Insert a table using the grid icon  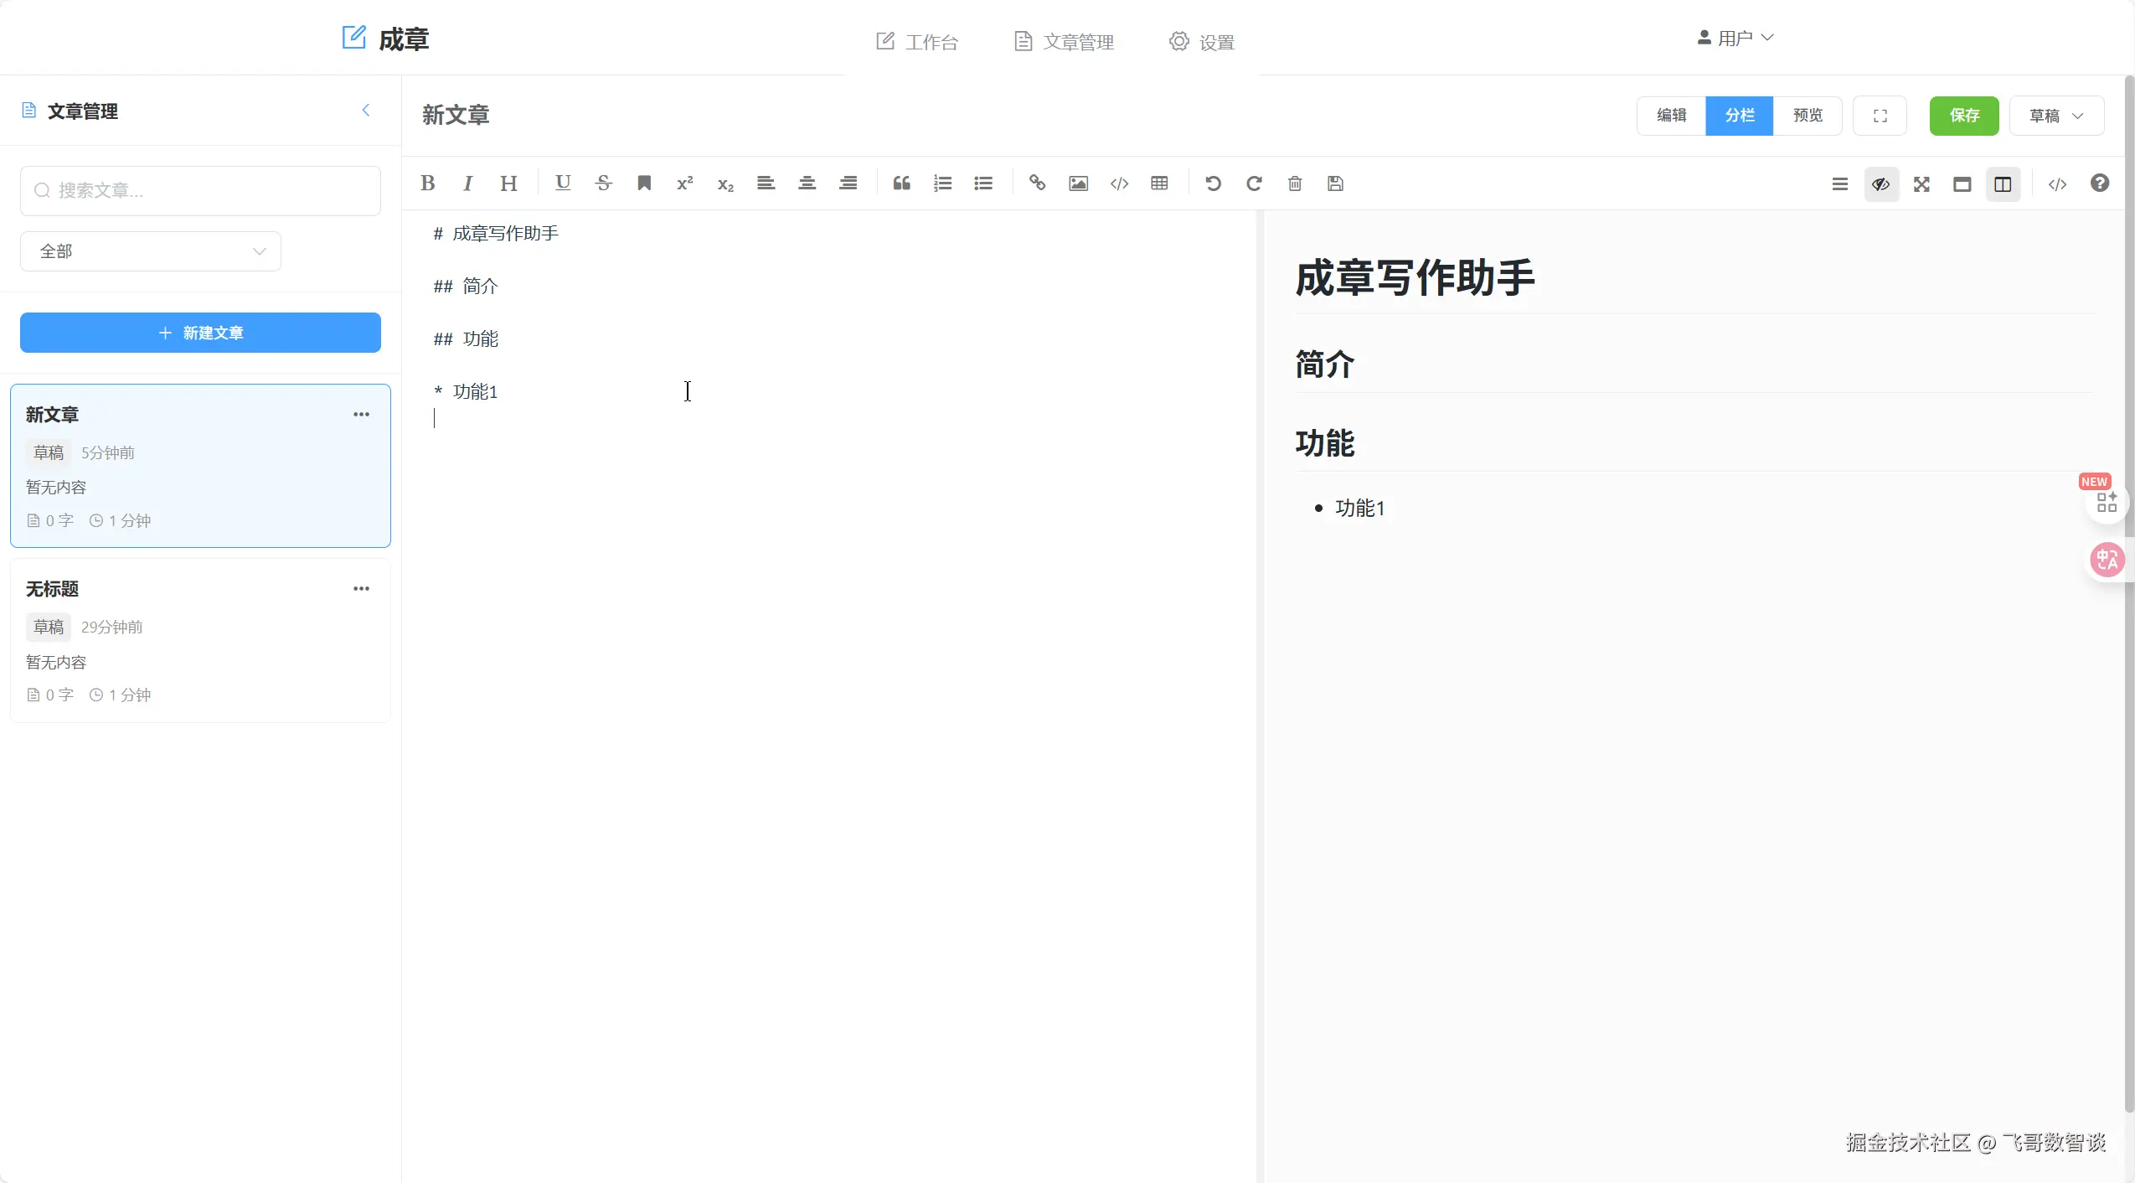coord(1159,183)
